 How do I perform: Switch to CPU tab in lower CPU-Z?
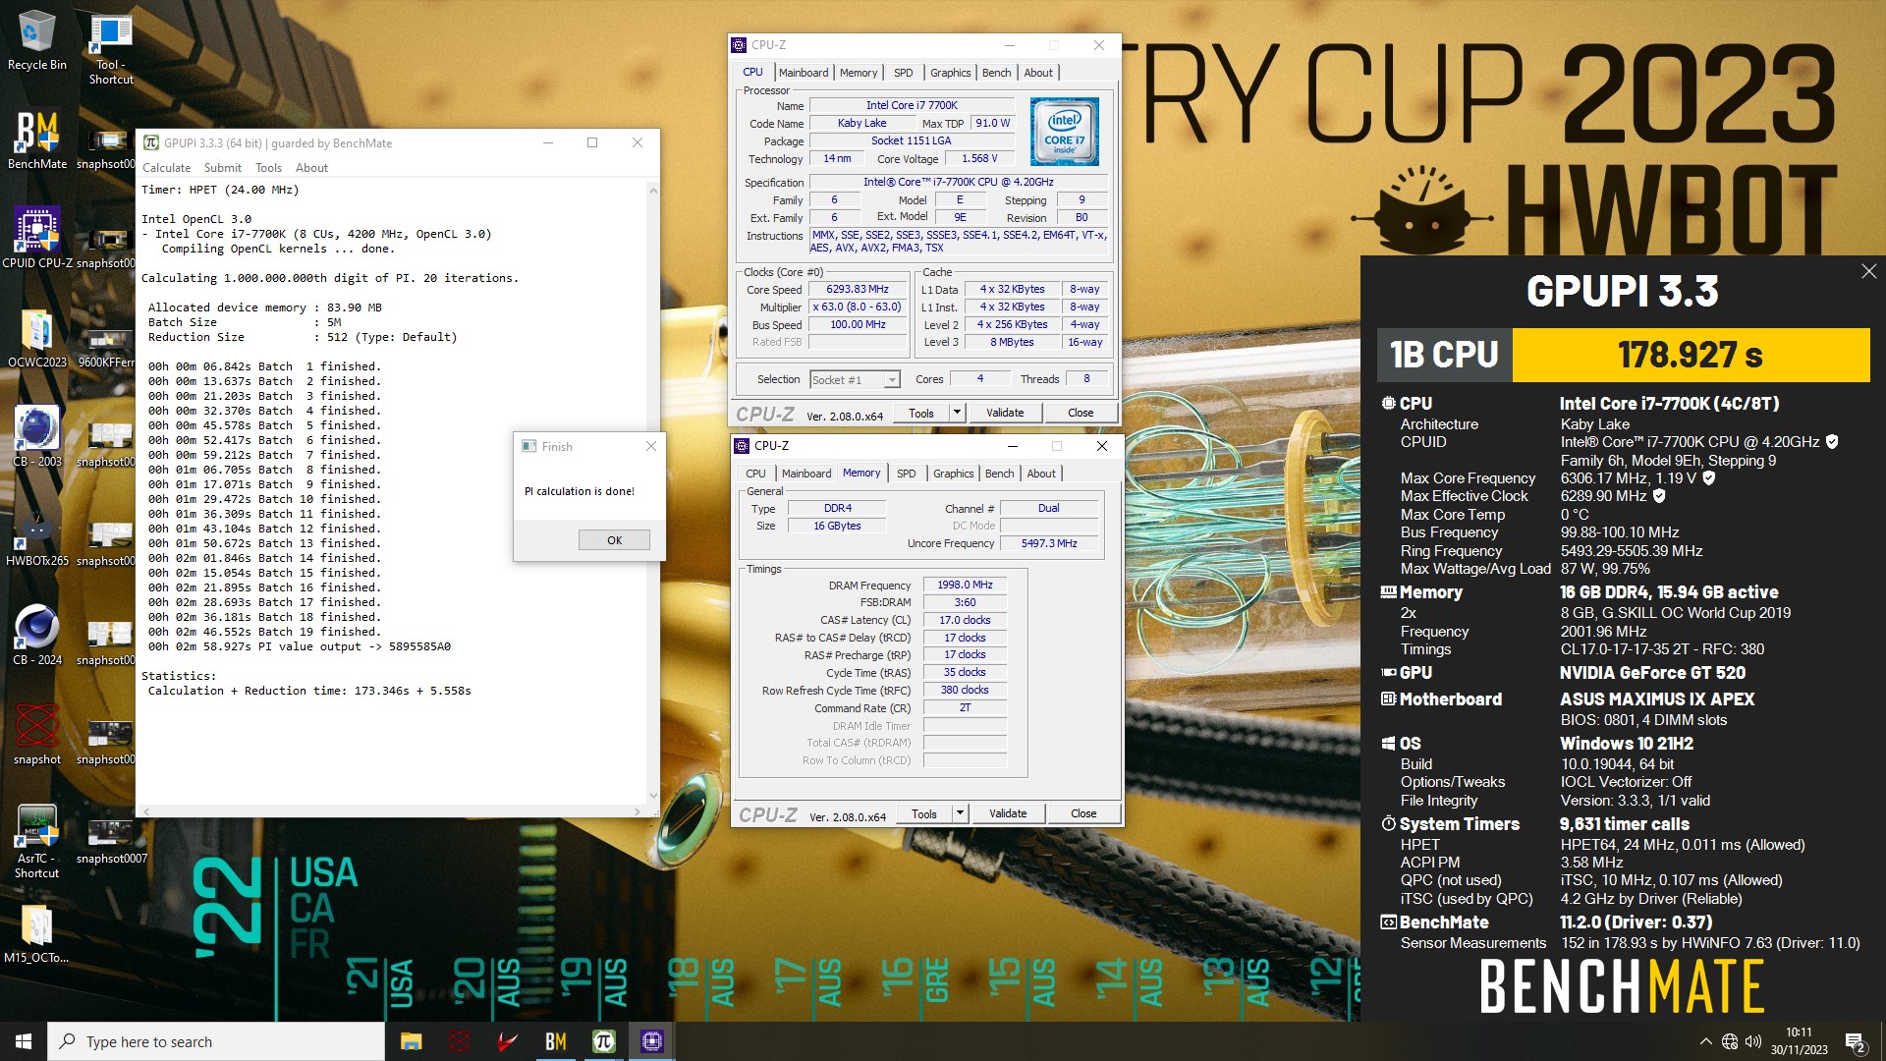tap(755, 474)
